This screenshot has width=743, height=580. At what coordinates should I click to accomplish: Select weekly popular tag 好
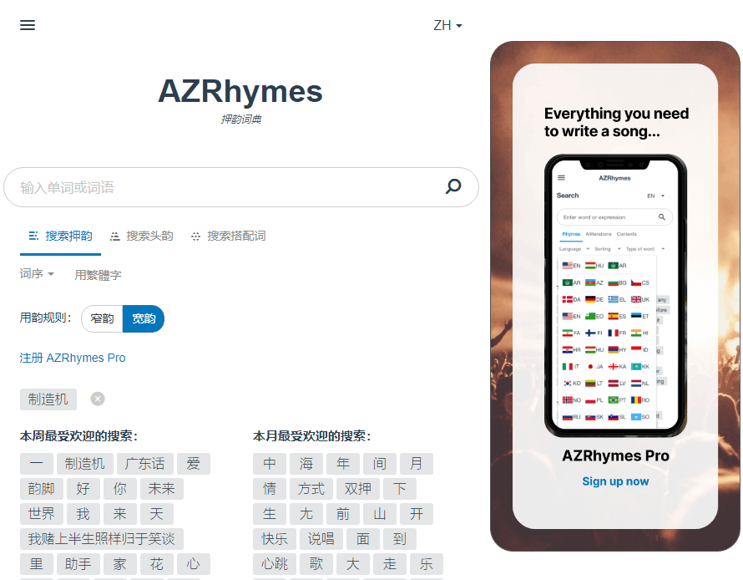83,489
